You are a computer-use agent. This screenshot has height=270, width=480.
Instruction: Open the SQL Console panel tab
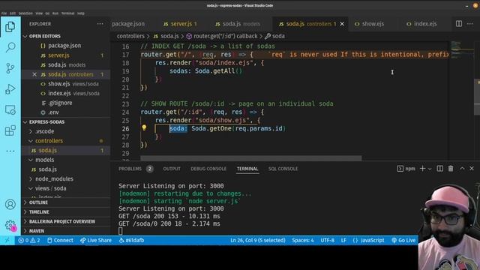[283, 169]
